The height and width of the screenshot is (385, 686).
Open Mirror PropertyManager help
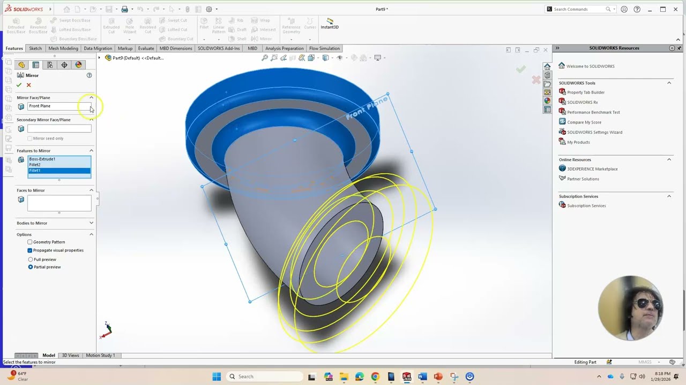coord(90,75)
